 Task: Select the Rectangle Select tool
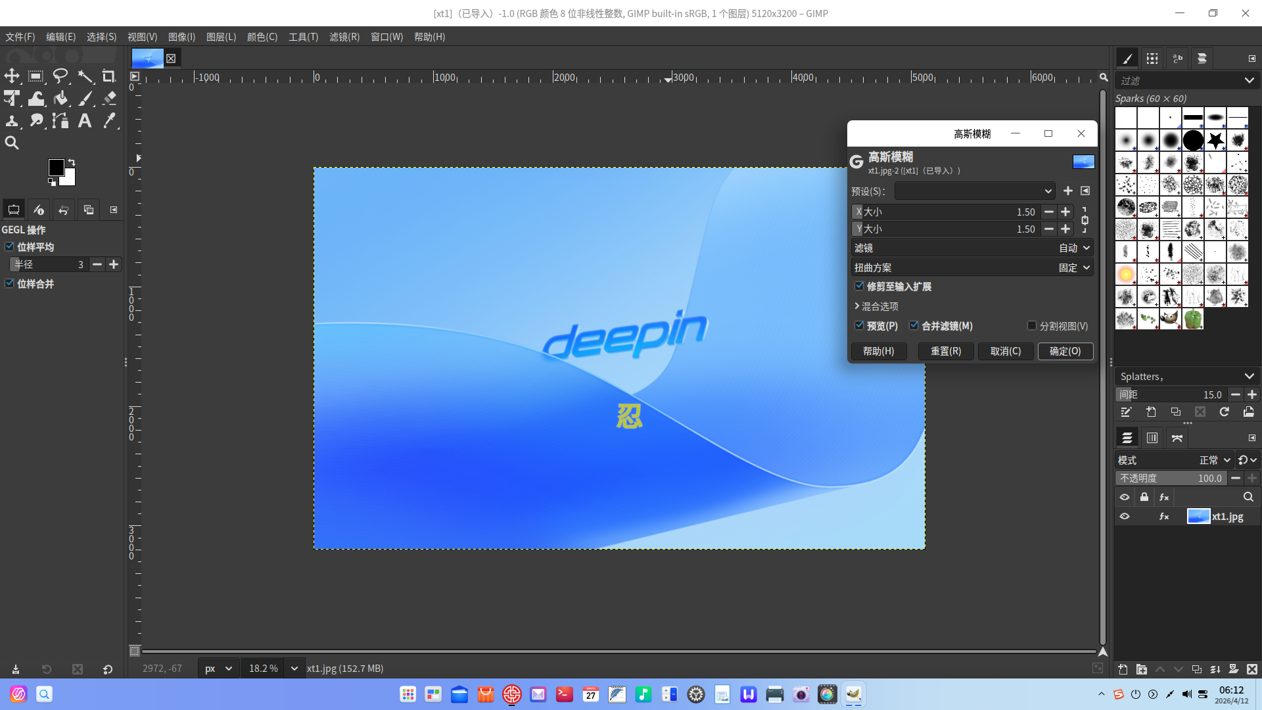pos(36,76)
